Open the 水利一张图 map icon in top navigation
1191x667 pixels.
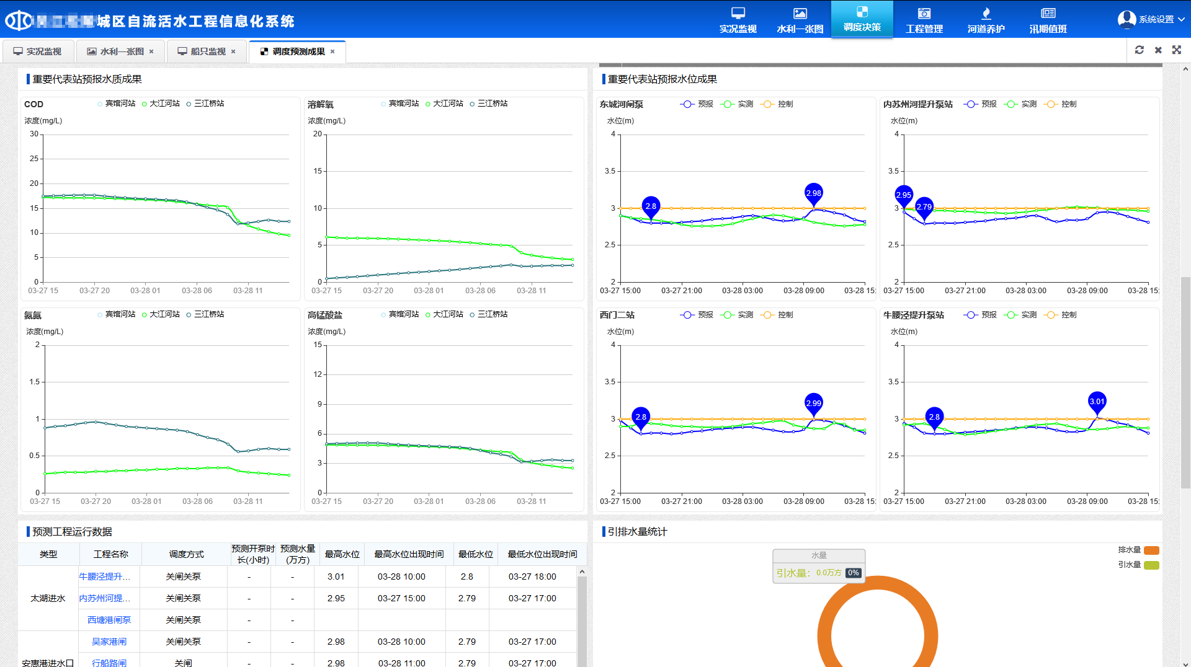[800, 14]
